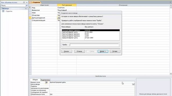172x96 pixels.
Task: Click the navigation pane search field
Action: pyautogui.click(x=13, y=5)
